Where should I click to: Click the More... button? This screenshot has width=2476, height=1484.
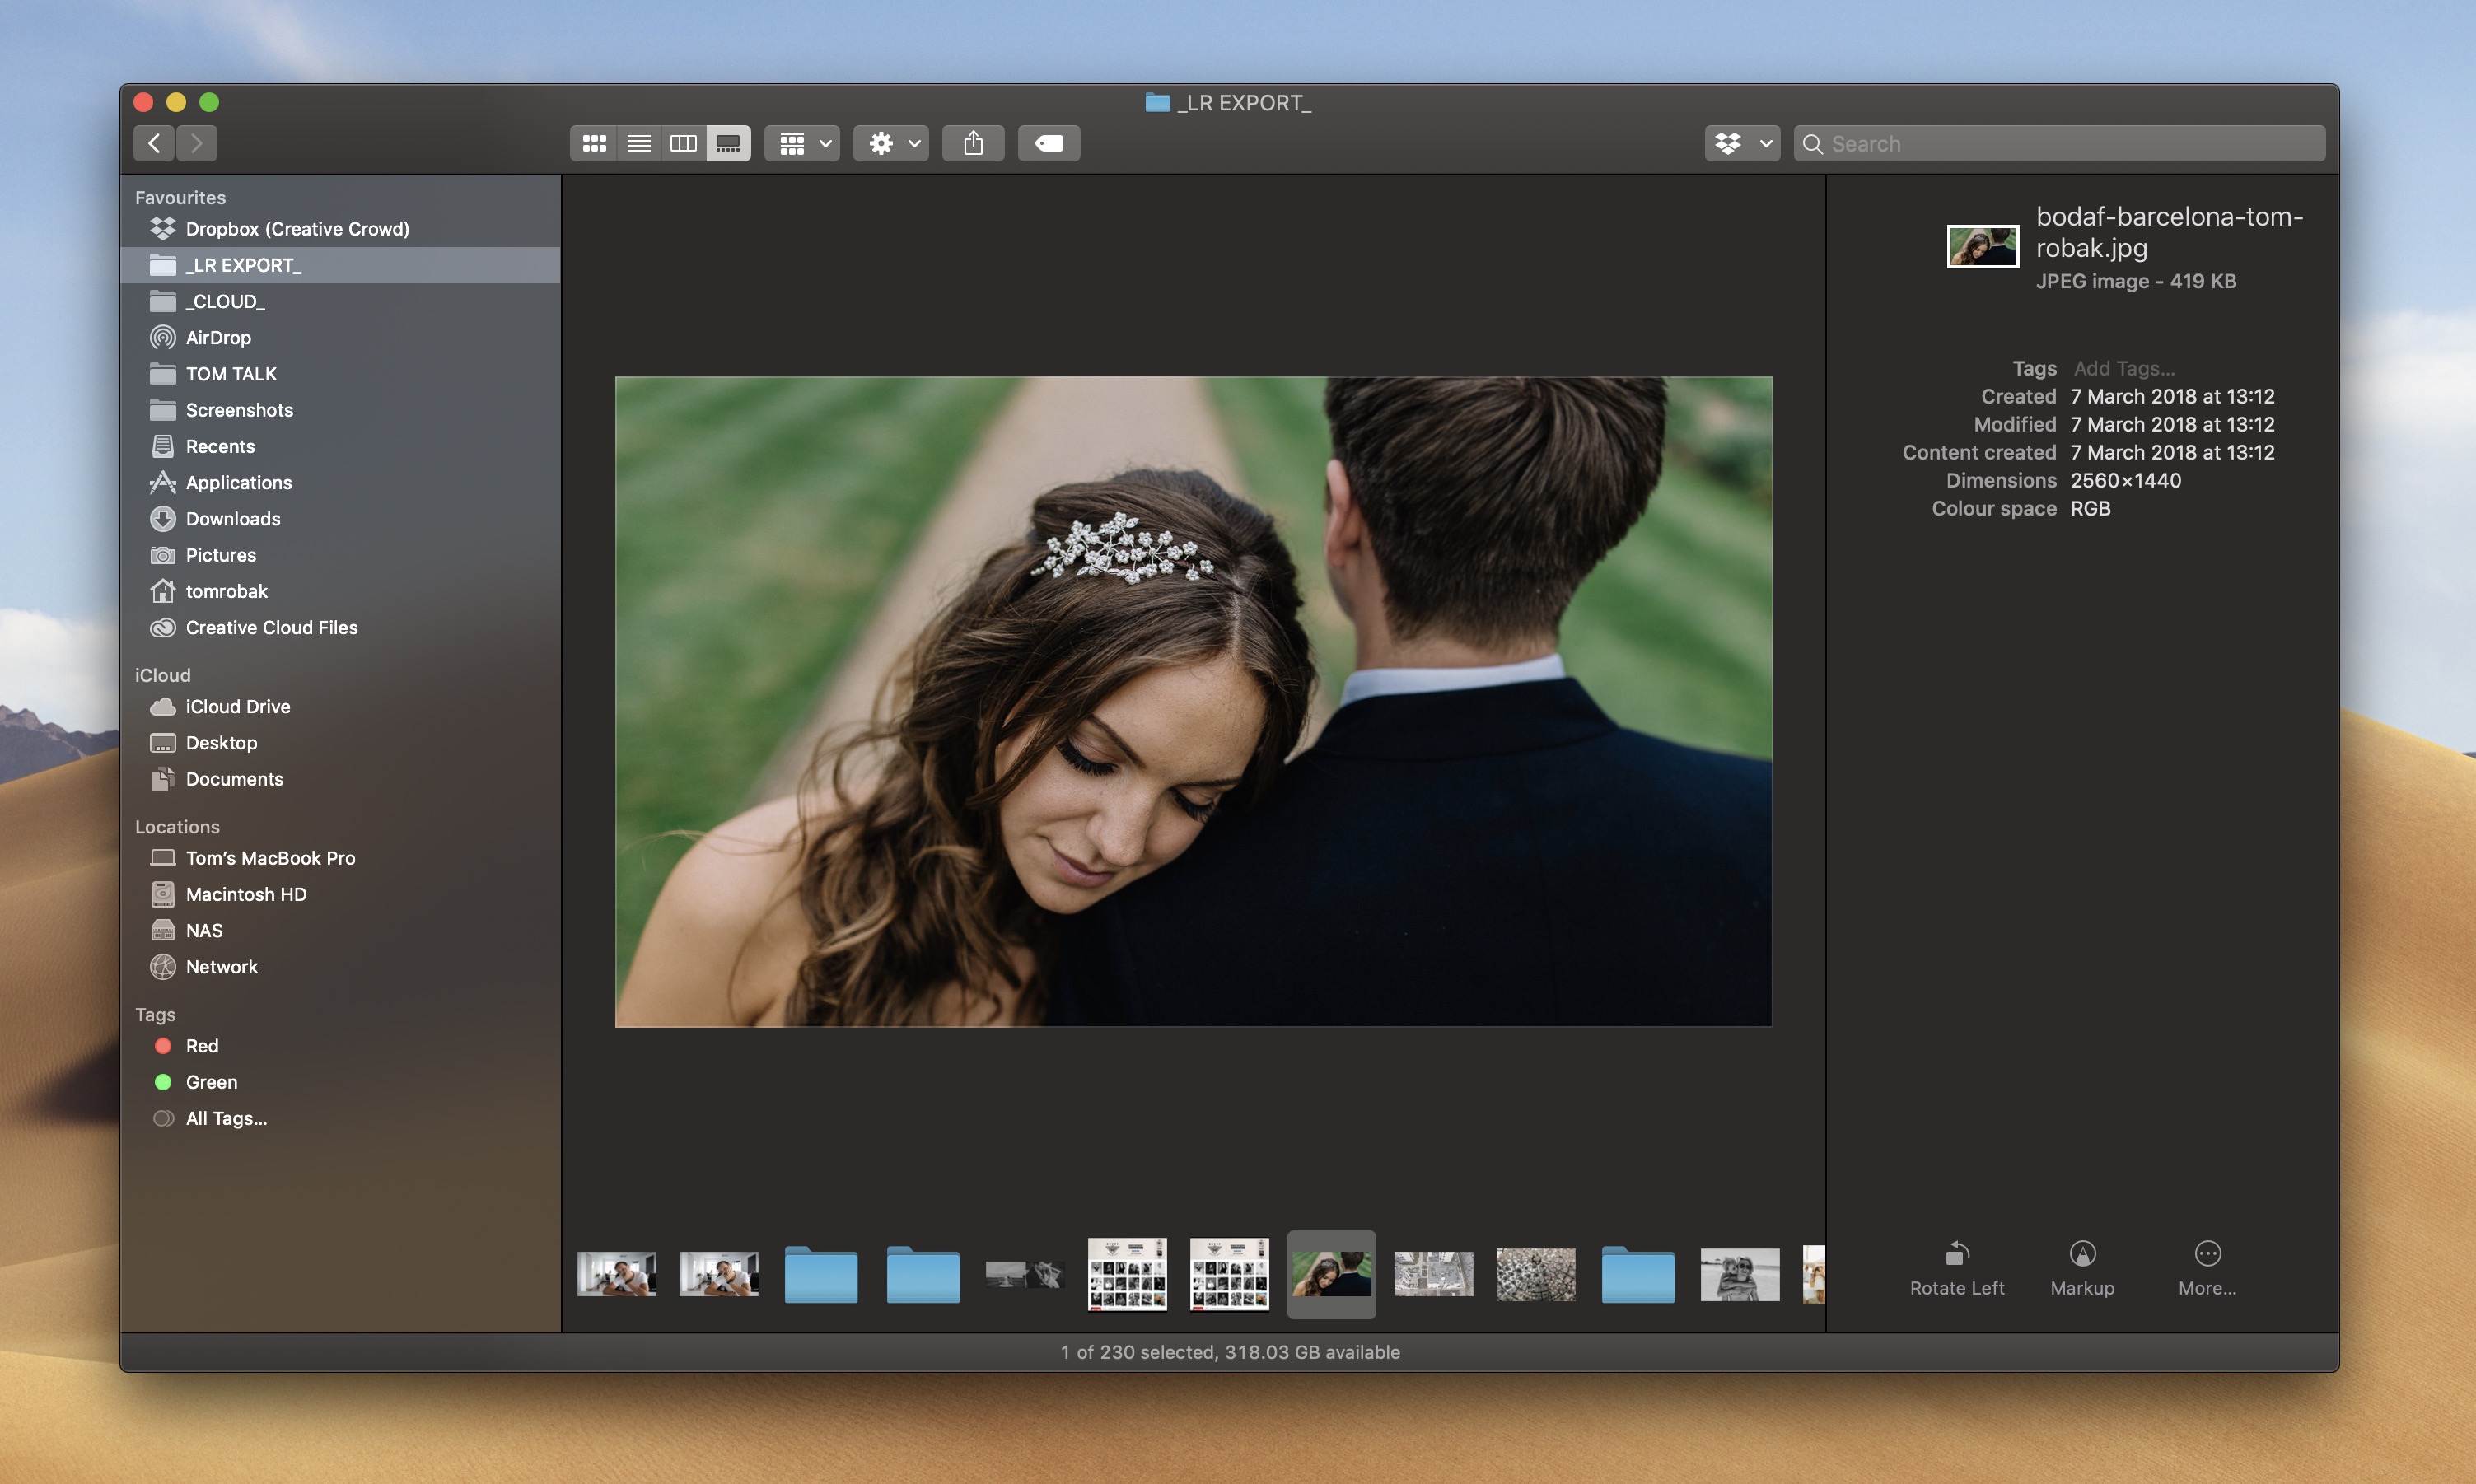[x=2207, y=1268]
